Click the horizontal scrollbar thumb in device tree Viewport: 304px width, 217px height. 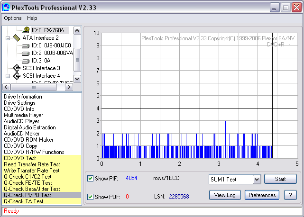pos(34,87)
